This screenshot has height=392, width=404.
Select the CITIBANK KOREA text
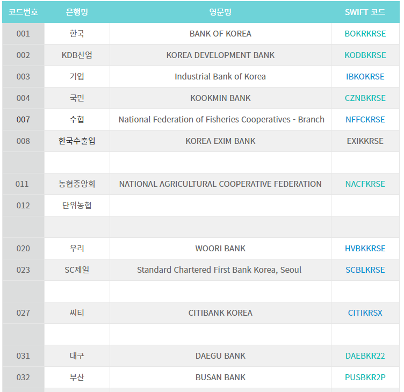pos(220,313)
